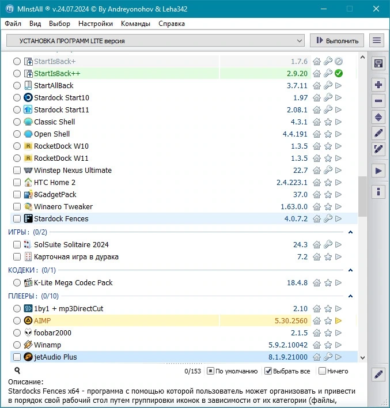This screenshot has width=390, height=408.
Task: Click the Выполнить button
Action: [337, 40]
